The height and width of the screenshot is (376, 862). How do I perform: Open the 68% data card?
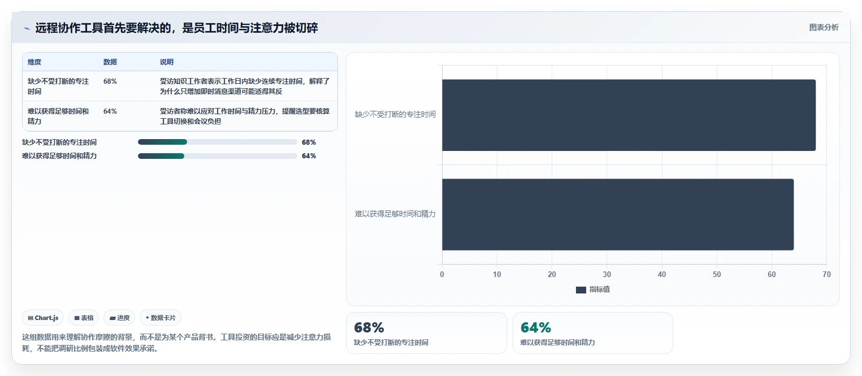(x=426, y=333)
